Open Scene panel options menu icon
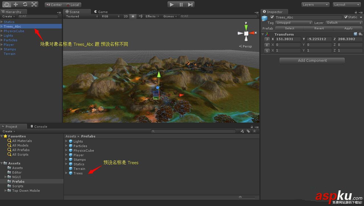The image size is (364, 206). coord(257,12)
